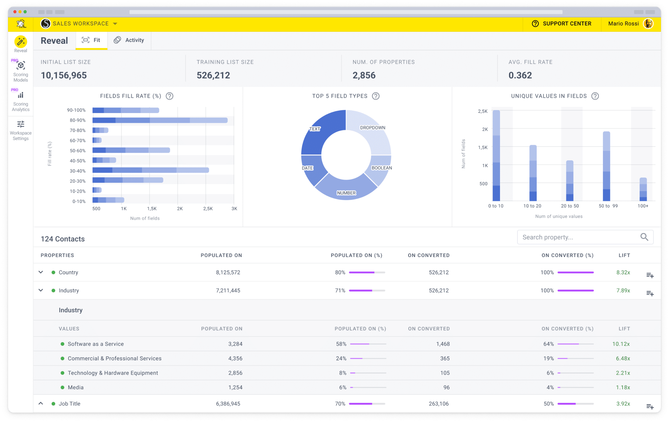Click the Populated On progress bar for Country
The height and width of the screenshot is (422, 669).
coord(367,273)
